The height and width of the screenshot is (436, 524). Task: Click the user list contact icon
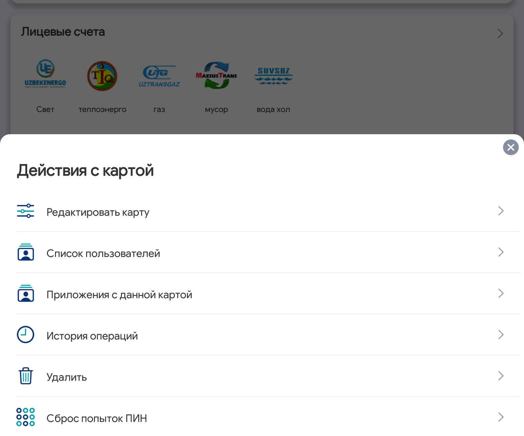pyautogui.click(x=26, y=252)
